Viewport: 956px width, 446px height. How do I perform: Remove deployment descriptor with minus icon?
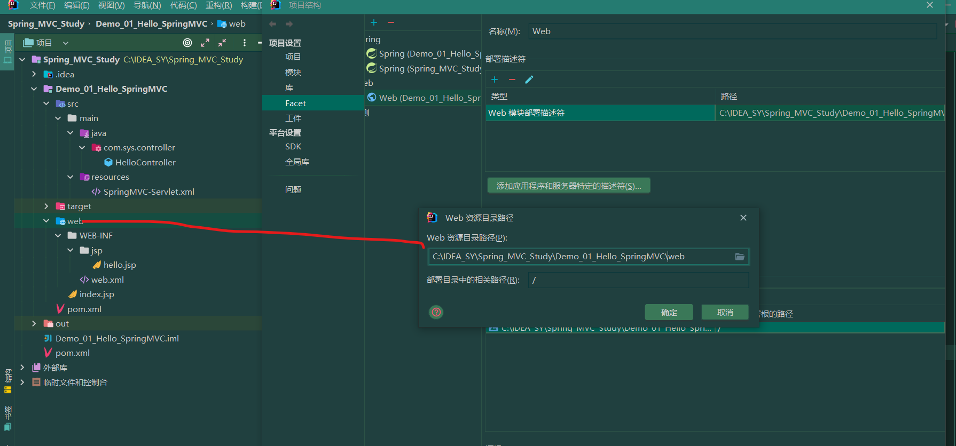tap(512, 79)
